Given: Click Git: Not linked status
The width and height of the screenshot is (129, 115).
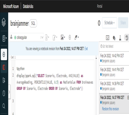Looking at the screenshot, I should pos(107,46).
